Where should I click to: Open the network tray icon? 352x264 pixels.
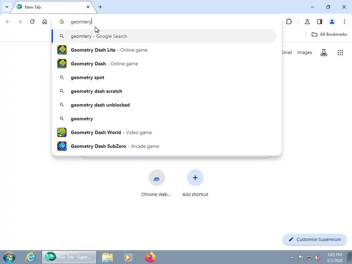point(309,257)
